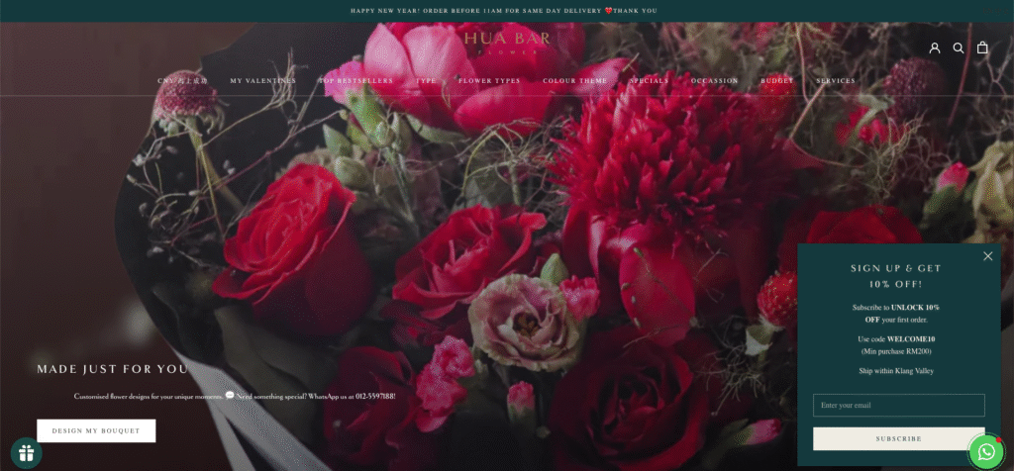
Task: Open the Occassion menu
Action: pos(715,81)
